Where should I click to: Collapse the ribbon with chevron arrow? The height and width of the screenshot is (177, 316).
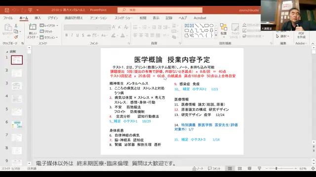point(313,43)
